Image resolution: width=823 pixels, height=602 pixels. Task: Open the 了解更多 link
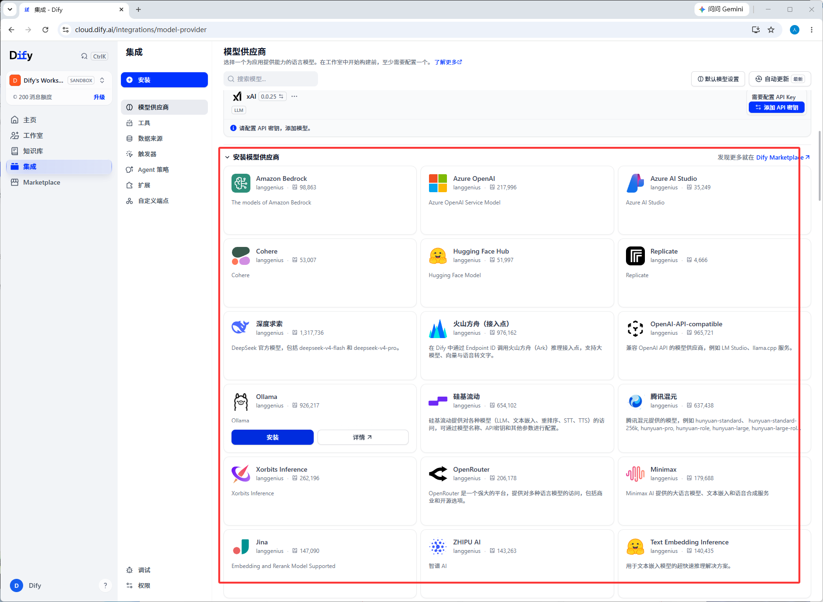tap(448, 62)
